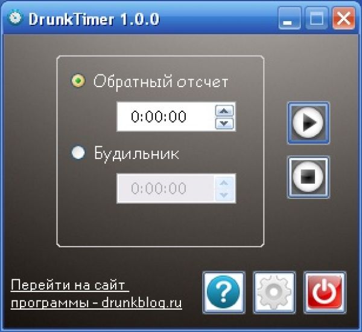Click the DrunkTimer clock icon in title bar

pos(14,18)
